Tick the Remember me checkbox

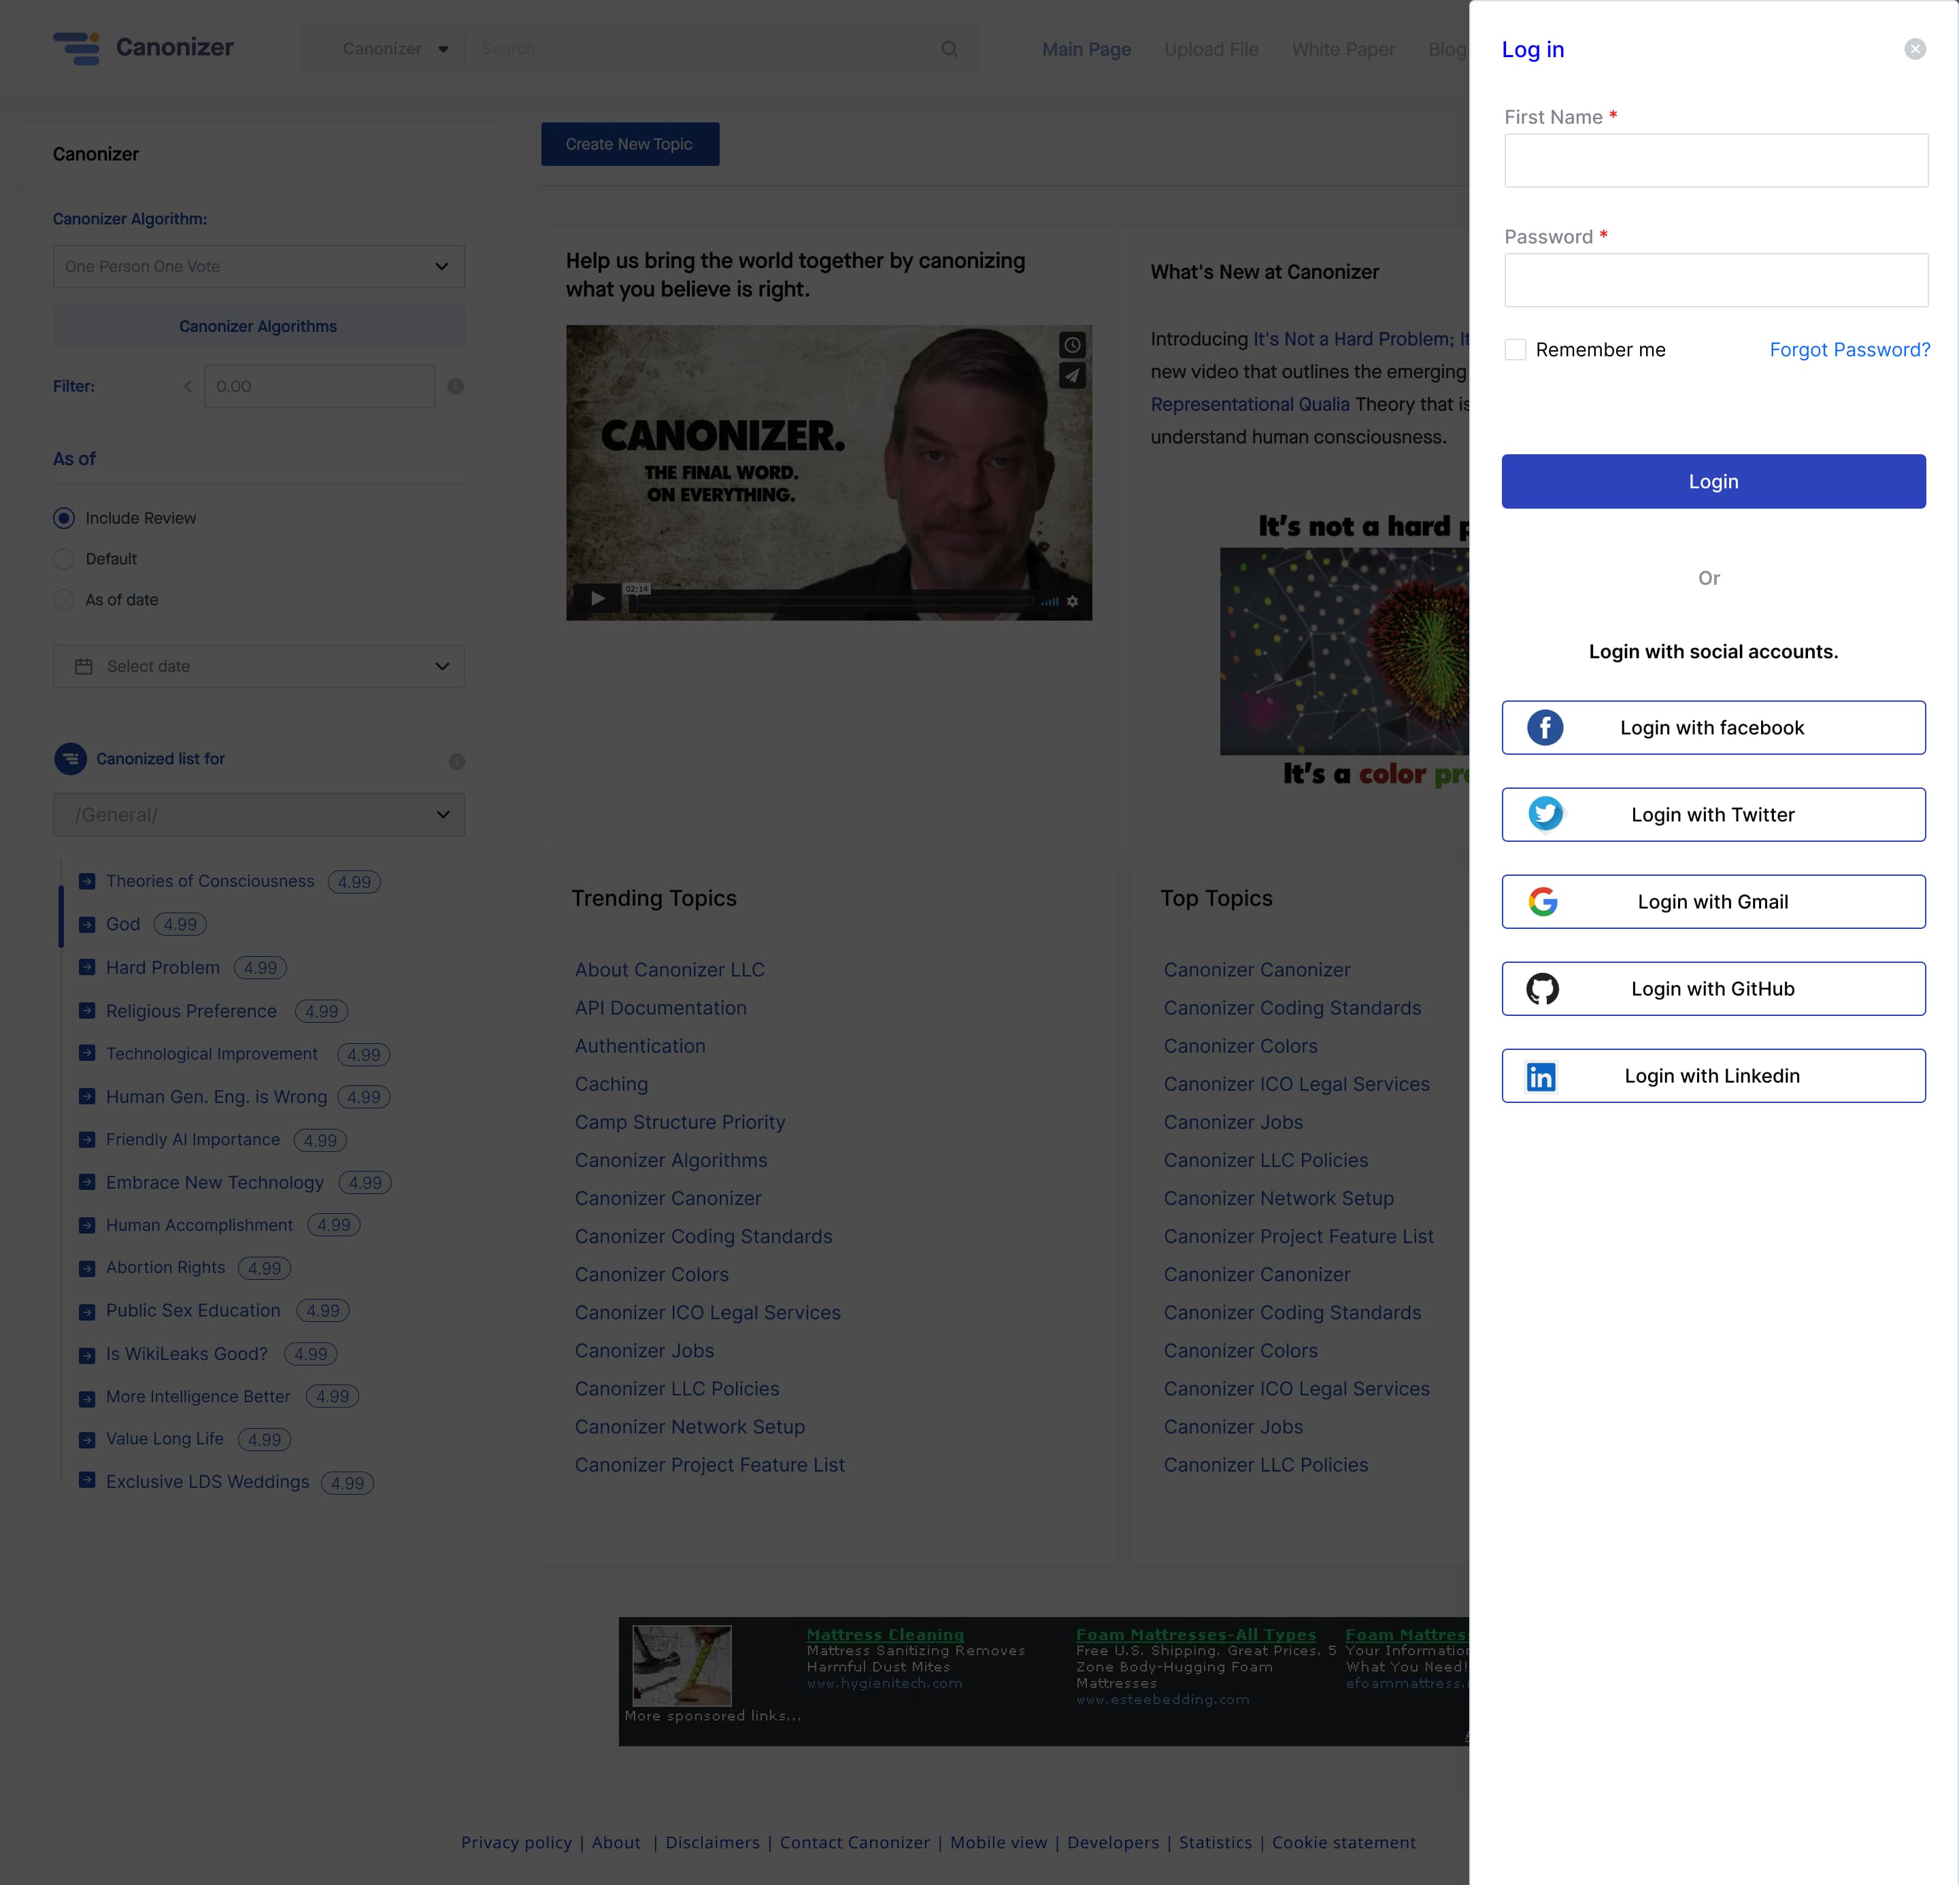[x=1514, y=350]
